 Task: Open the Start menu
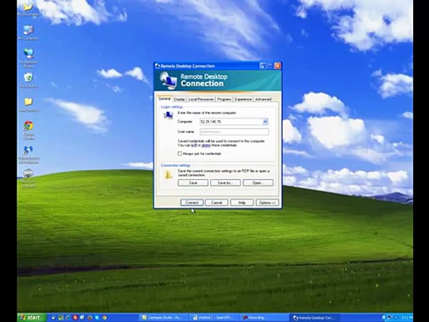32,318
